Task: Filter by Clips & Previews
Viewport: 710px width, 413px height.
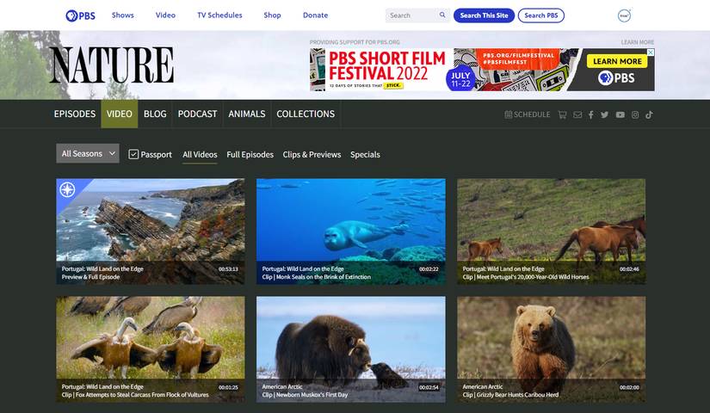Action: [x=312, y=154]
